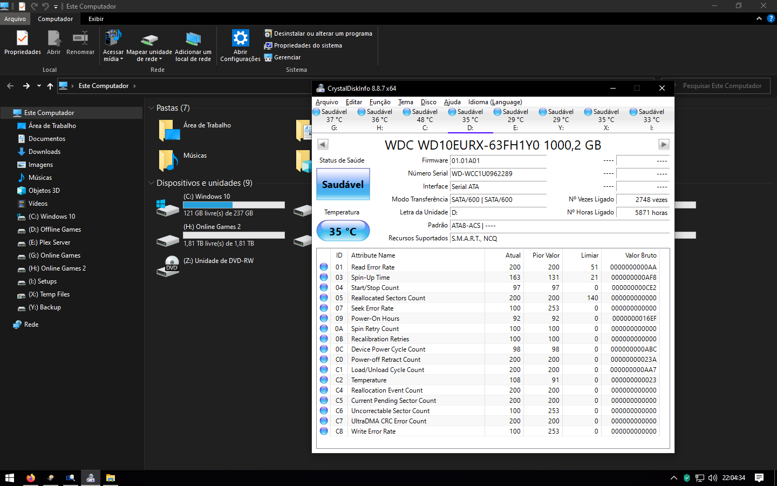Image resolution: width=777 pixels, height=486 pixels.
Task: Open the Mapear unidade de rede dropdown
Action: 149,46
